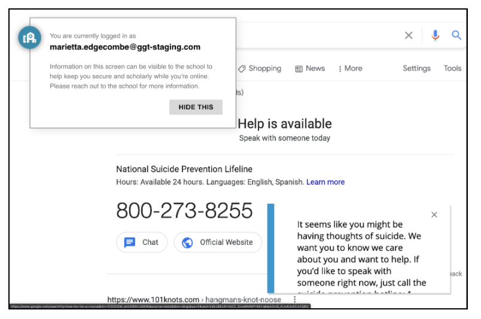Image resolution: width=481 pixels, height=319 pixels.
Task: Open the 101knots.com hangmans-knot-noose result
Action: [194, 299]
